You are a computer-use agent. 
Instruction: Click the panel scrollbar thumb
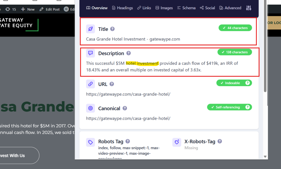(265, 46)
